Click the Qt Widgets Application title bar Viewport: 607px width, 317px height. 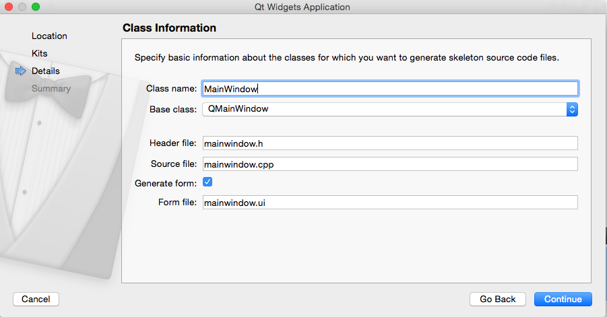click(302, 7)
